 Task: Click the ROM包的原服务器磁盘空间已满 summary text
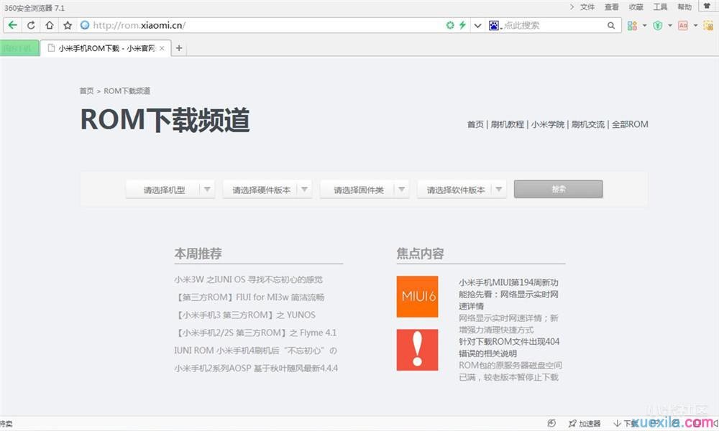coord(510,371)
